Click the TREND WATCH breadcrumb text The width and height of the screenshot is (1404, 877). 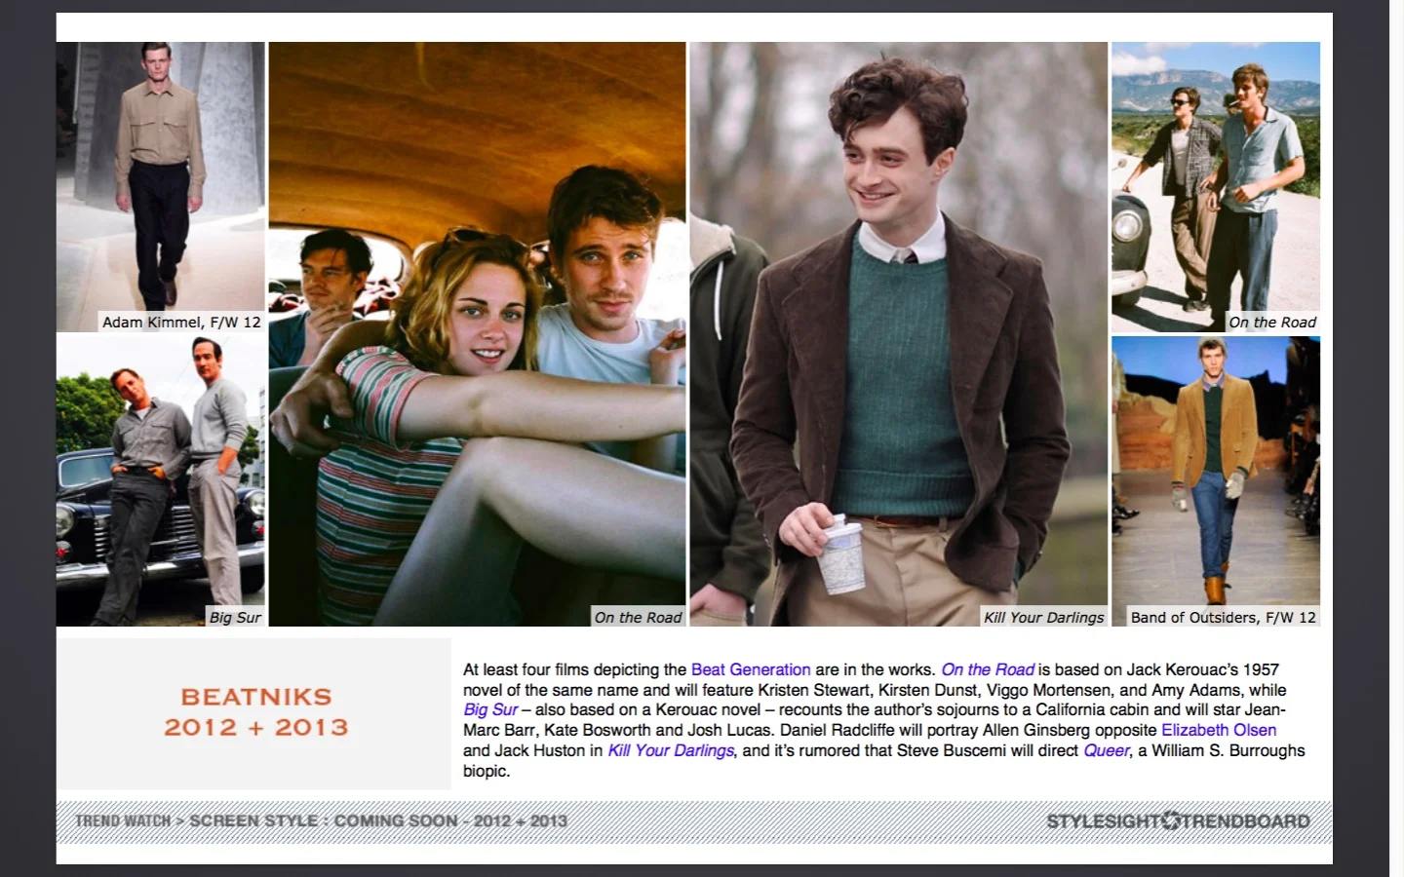click(123, 820)
